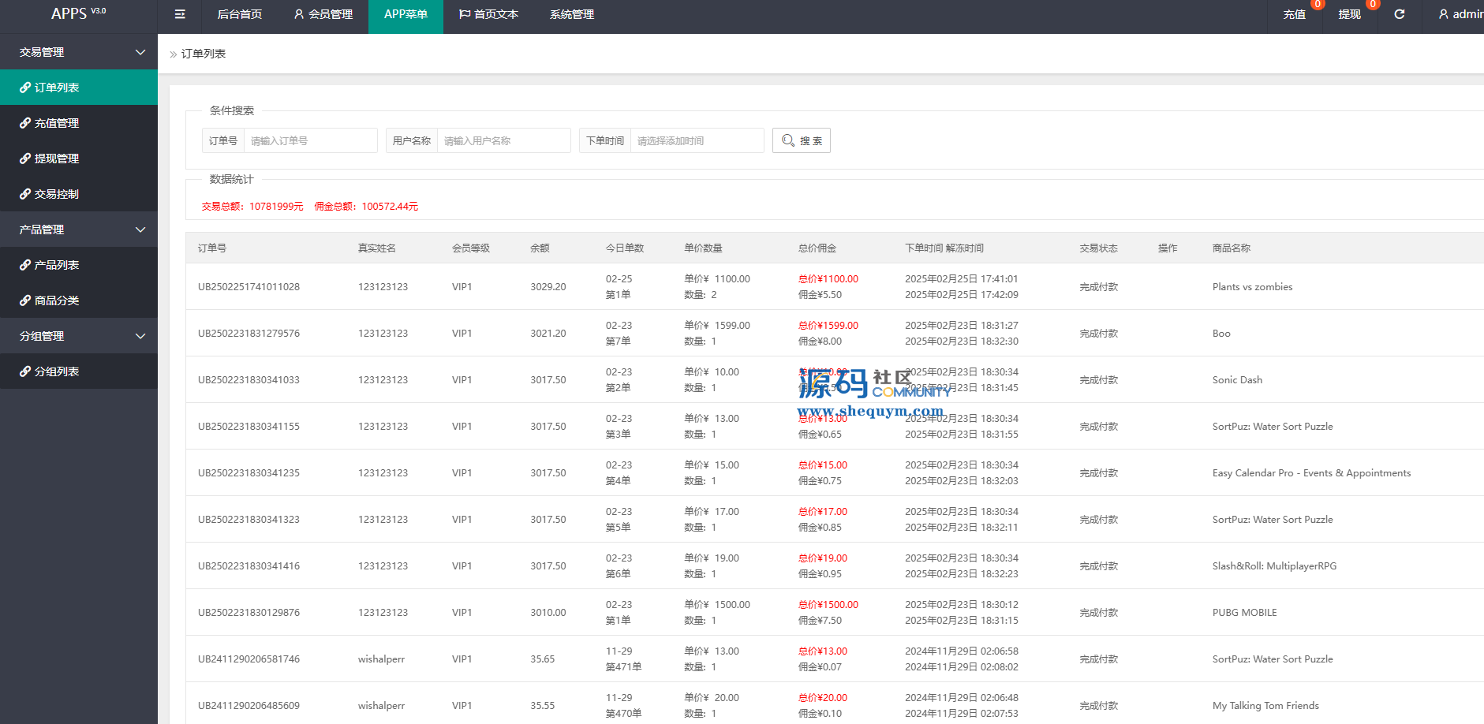The width and height of the screenshot is (1484, 724).
Task: Click the 真实姓名 column header
Action: tap(377, 248)
